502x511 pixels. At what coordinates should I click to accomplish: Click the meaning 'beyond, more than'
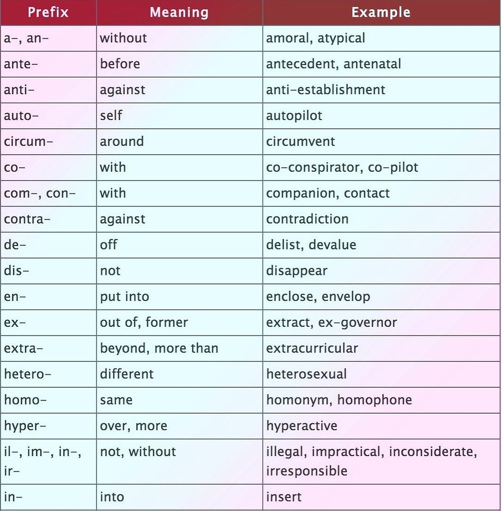coord(159,348)
